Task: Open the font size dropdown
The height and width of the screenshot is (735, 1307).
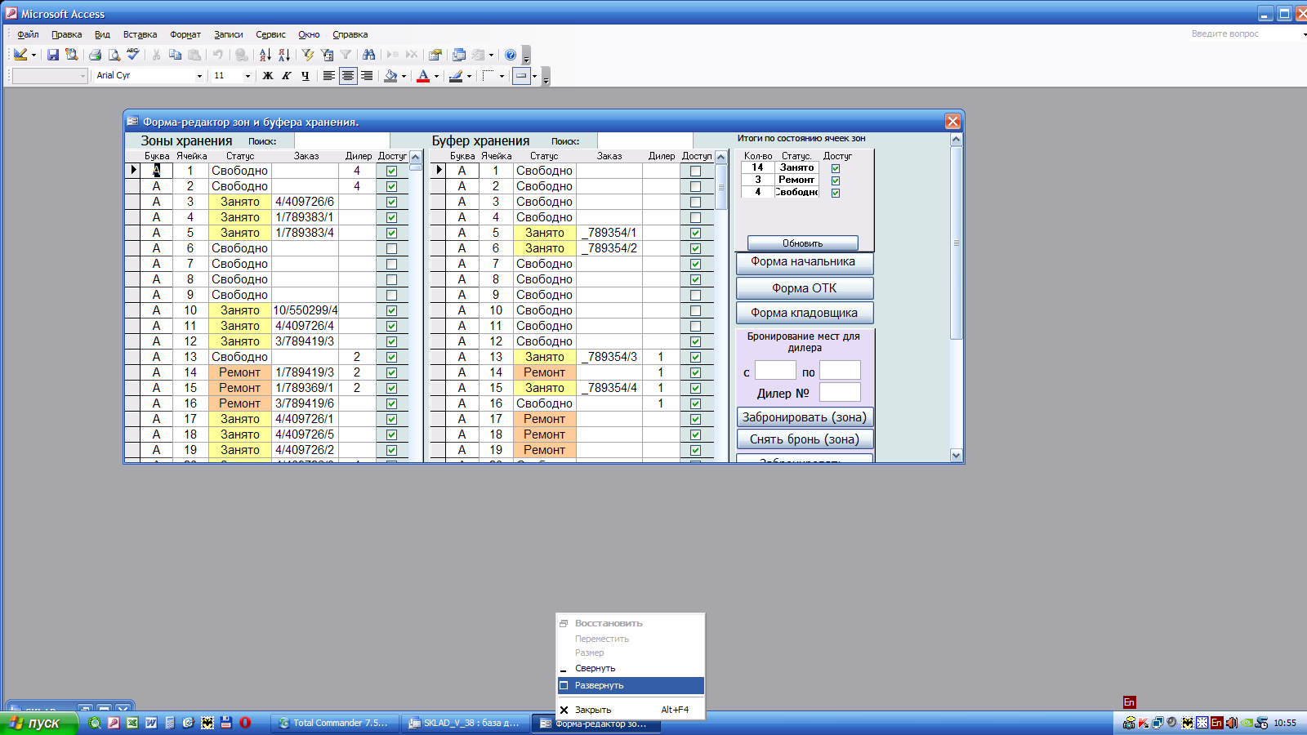Action: tap(248, 76)
